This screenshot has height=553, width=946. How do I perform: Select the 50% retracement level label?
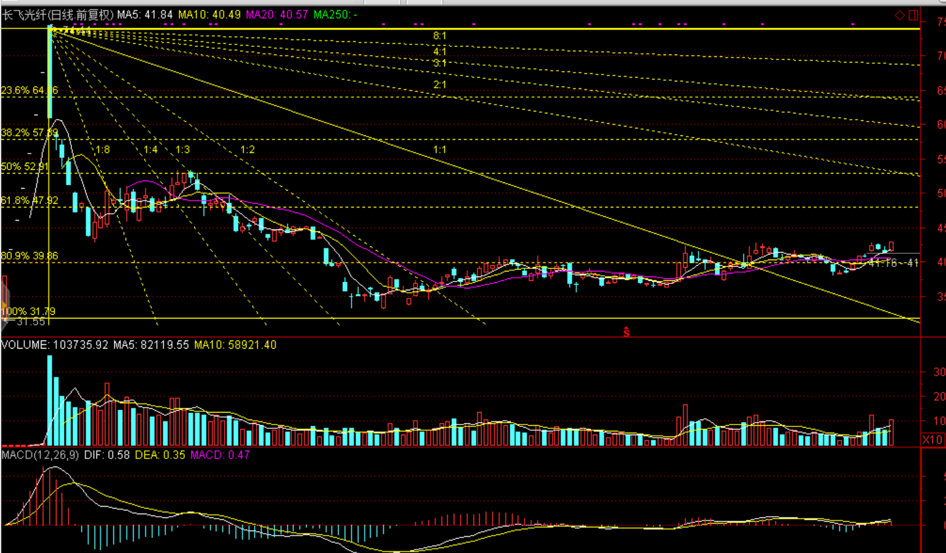(x=25, y=167)
